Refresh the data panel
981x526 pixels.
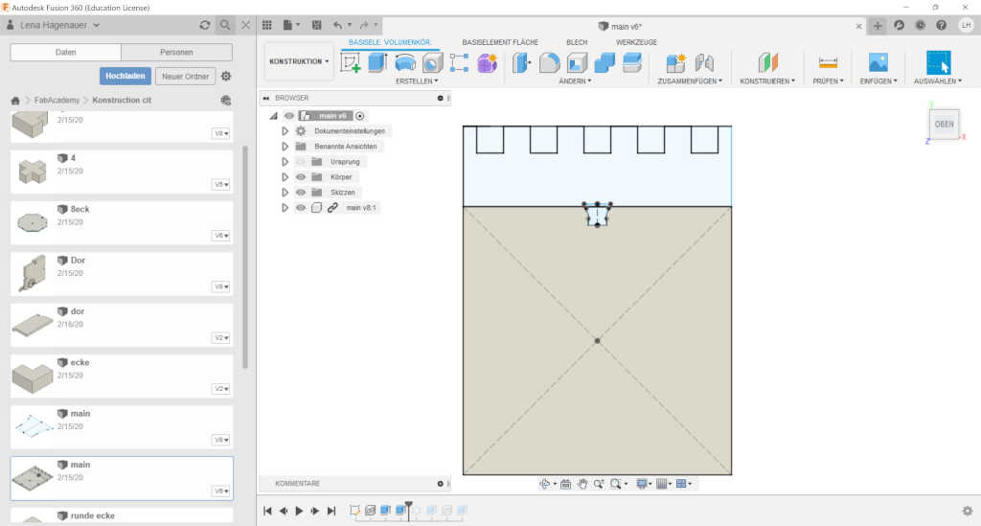tap(205, 25)
